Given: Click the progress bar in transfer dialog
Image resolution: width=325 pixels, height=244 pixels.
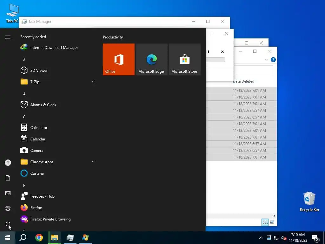Looking at the screenshot, I should point(216,60).
